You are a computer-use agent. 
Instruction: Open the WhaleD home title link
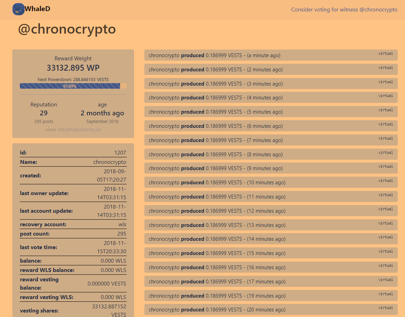pyautogui.click(x=37, y=9)
